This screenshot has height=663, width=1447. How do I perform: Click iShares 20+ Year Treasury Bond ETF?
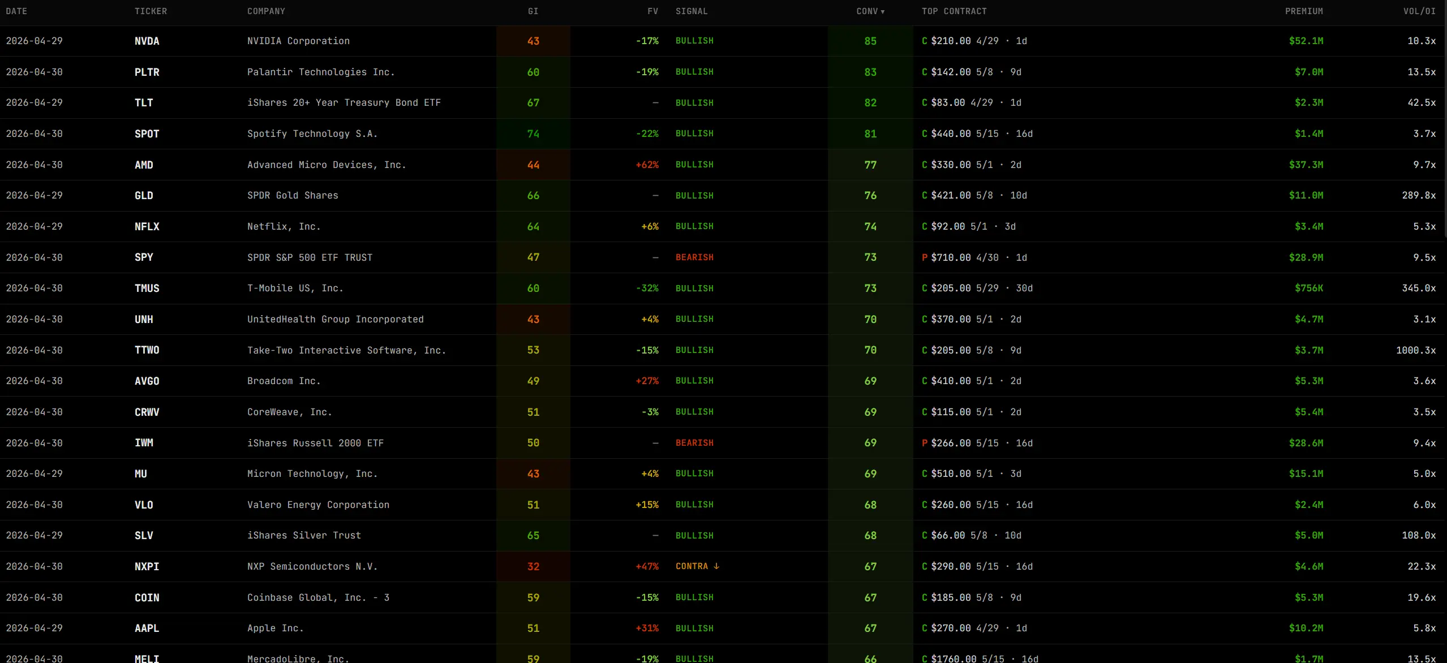344,103
